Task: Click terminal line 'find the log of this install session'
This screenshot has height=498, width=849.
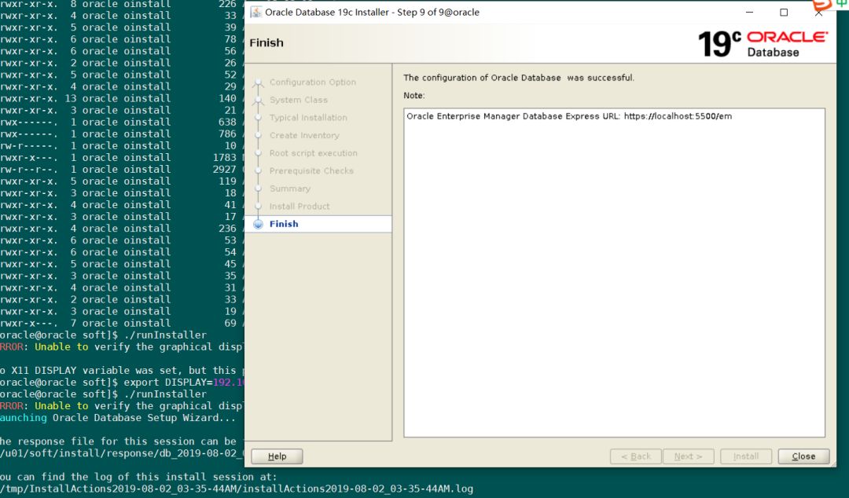Action: 138,477
